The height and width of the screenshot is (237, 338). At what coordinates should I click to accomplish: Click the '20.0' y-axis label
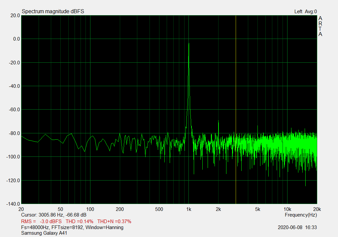(15, 16)
